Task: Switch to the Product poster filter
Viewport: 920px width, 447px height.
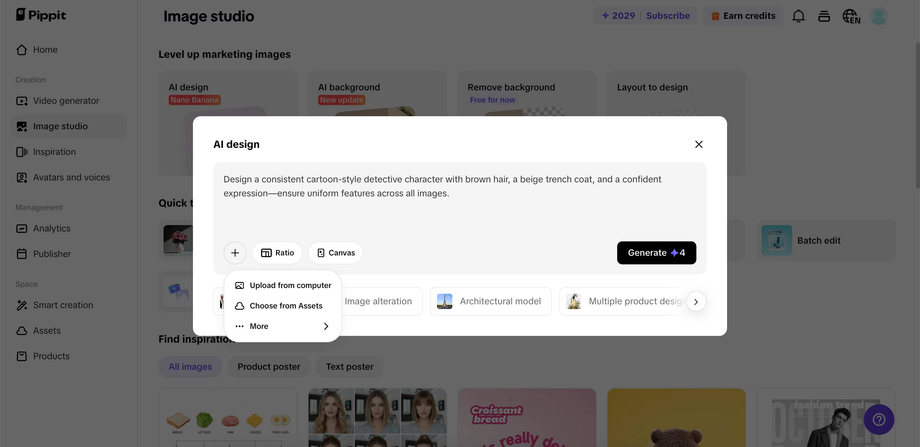Action: [269, 367]
